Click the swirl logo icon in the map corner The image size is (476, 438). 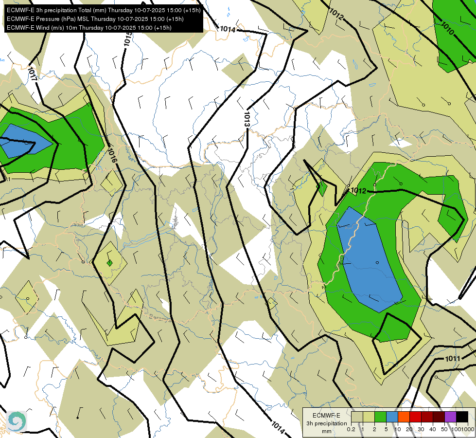point(17,421)
